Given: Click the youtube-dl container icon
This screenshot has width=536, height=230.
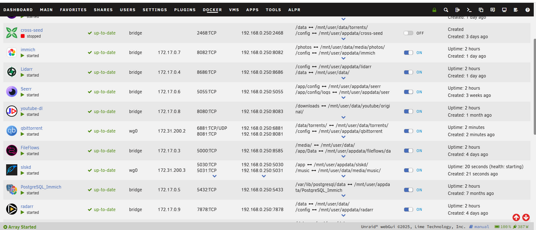Looking at the screenshot, I should pyautogui.click(x=12, y=111).
